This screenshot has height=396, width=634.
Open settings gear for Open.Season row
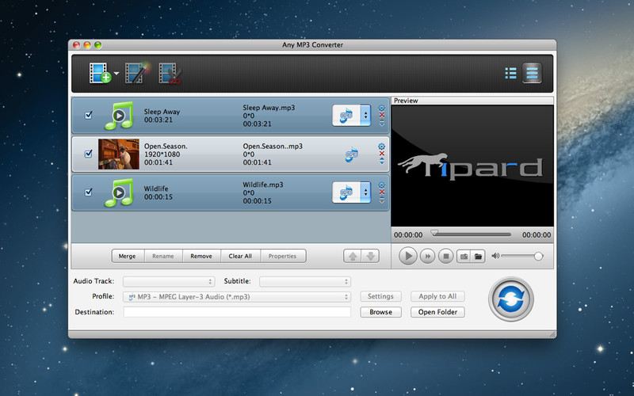pos(382,147)
